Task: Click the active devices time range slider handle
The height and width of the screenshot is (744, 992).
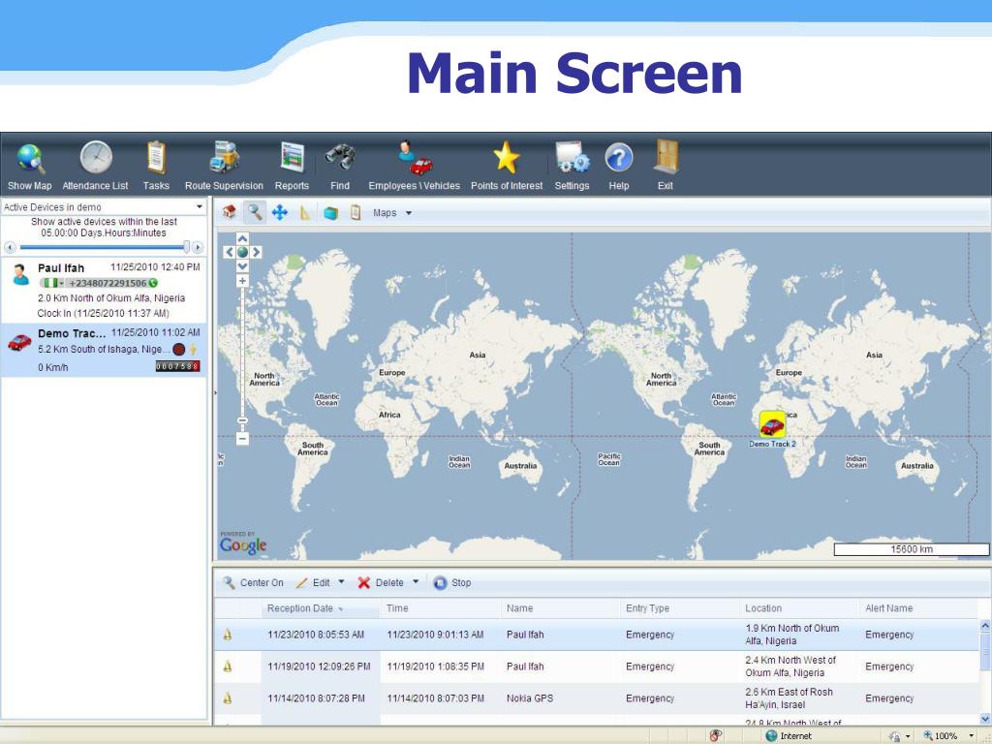Action: pos(187,247)
